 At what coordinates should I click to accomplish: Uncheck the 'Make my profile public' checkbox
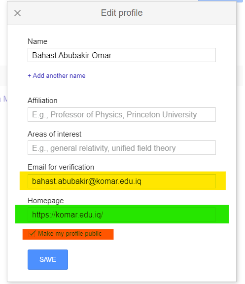tap(32, 234)
